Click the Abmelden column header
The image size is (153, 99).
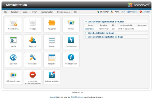point(142,25)
